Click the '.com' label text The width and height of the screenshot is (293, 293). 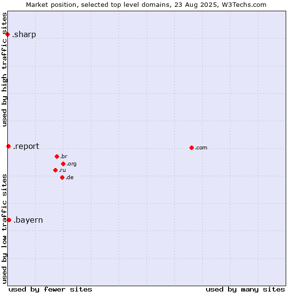click(201, 148)
